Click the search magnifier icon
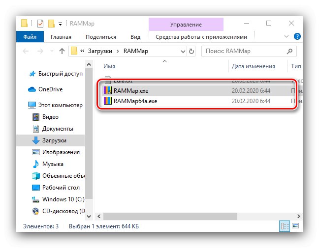 tap(290, 51)
